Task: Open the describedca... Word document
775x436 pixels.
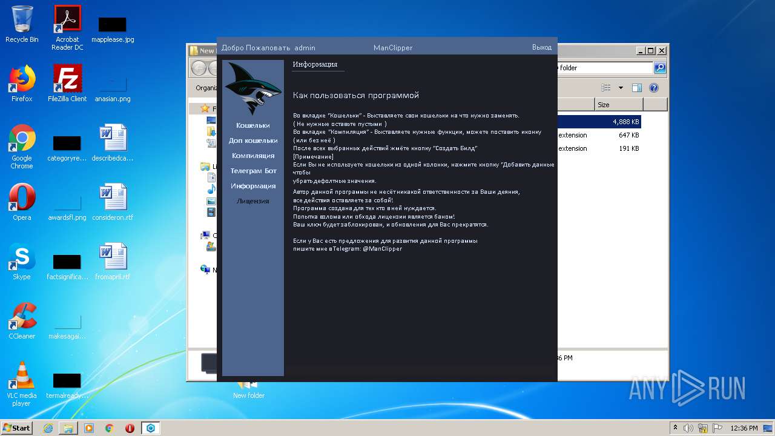Action: tap(113, 143)
